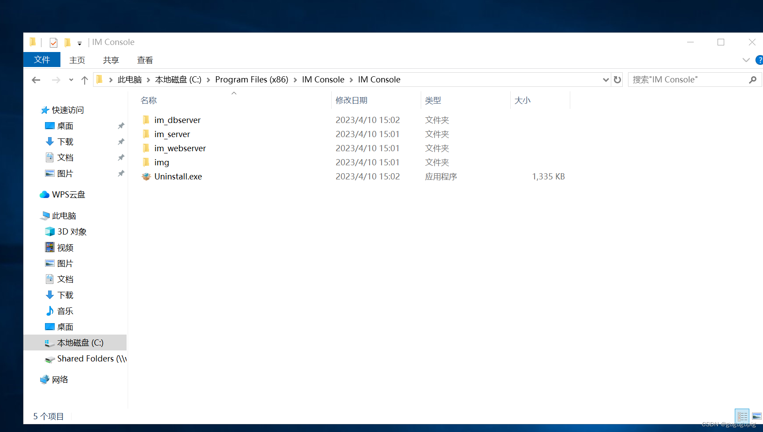
Task: Switch to the 共享 ribbon tab
Action: click(111, 60)
